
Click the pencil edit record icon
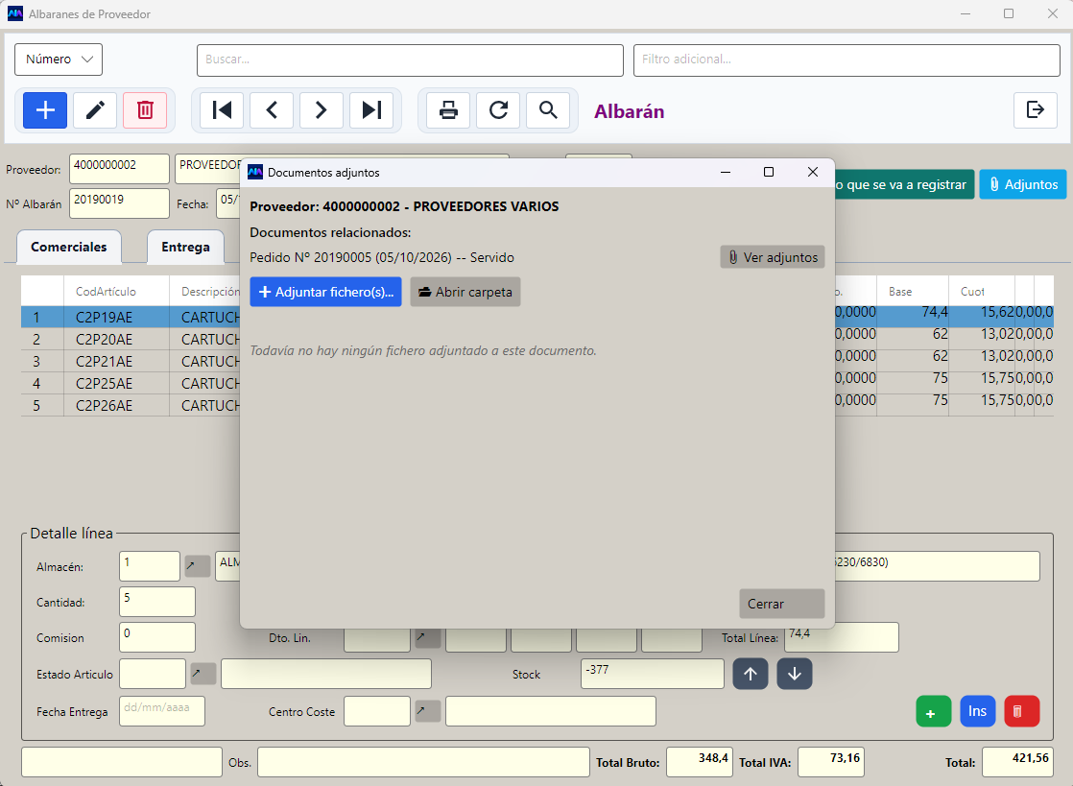tap(95, 110)
